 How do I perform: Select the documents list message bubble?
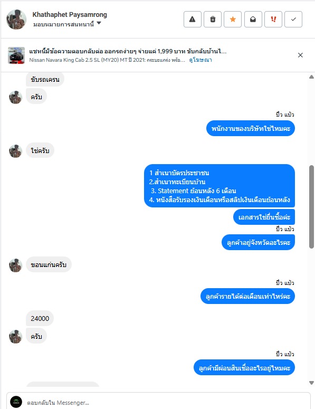click(x=219, y=186)
